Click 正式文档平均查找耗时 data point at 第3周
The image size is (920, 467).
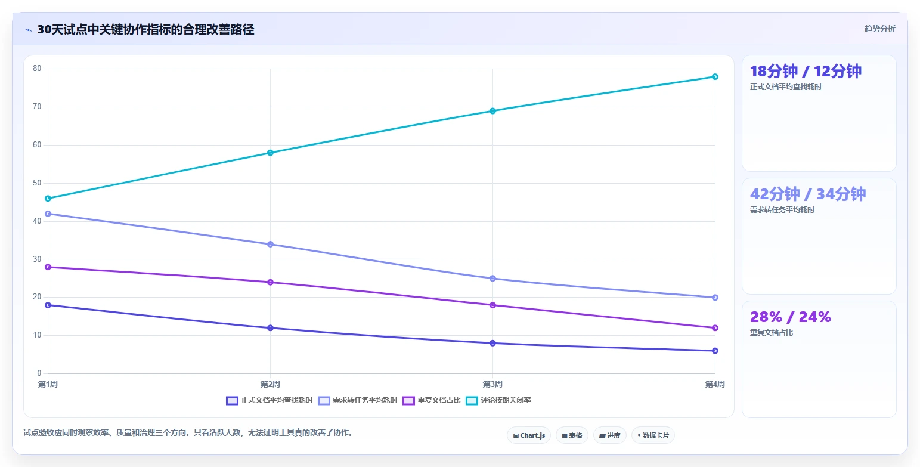[x=492, y=343]
